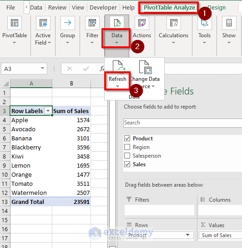Image resolution: width=242 pixels, height=248 pixels.
Task: Select row 13 header
Action: tap(5, 202)
